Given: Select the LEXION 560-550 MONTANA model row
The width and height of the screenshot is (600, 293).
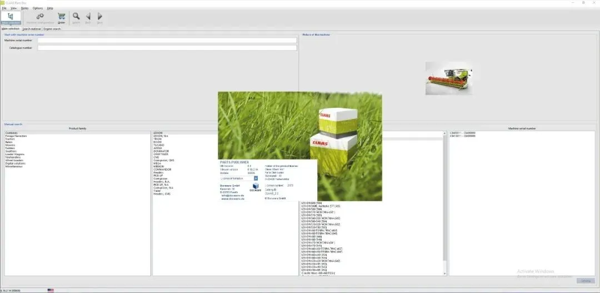Looking at the screenshot, I should (372, 218).
